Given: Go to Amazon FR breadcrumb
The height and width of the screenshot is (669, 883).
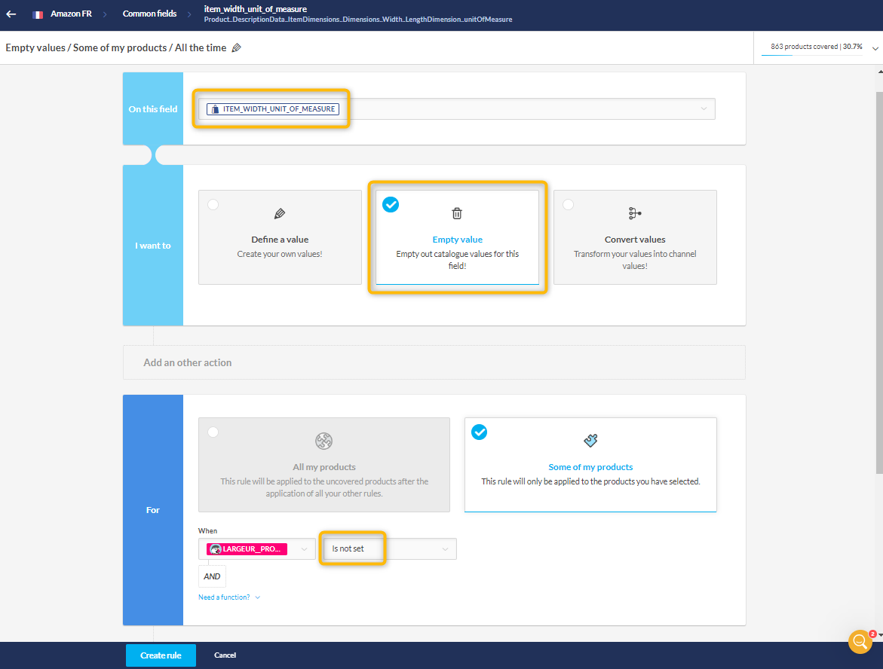Looking at the screenshot, I should tap(71, 14).
